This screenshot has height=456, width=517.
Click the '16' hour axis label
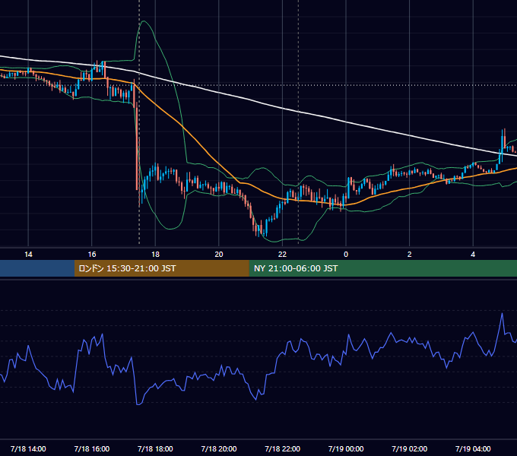point(92,255)
